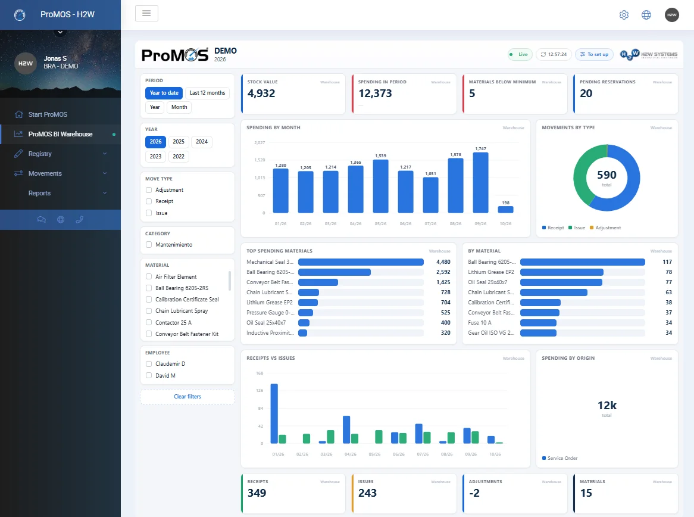Click the home icon beside Start ProMOS
Image resolution: width=694 pixels, height=517 pixels.
point(18,114)
